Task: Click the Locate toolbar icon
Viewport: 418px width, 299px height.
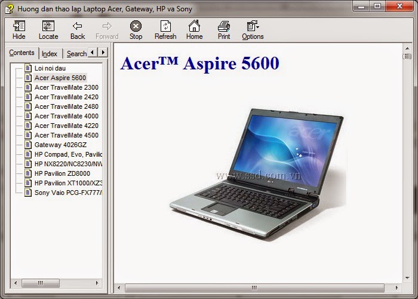Action: pos(48,26)
